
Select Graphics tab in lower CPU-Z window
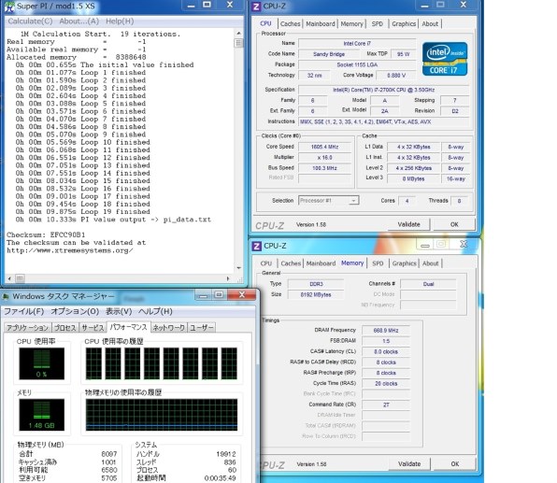coord(405,263)
